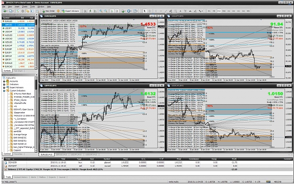294x184 pixels.
Task: Open the View menu
Action: [10, 7]
